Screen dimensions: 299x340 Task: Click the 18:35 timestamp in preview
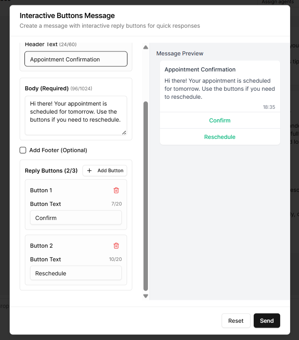click(x=269, y=107)
